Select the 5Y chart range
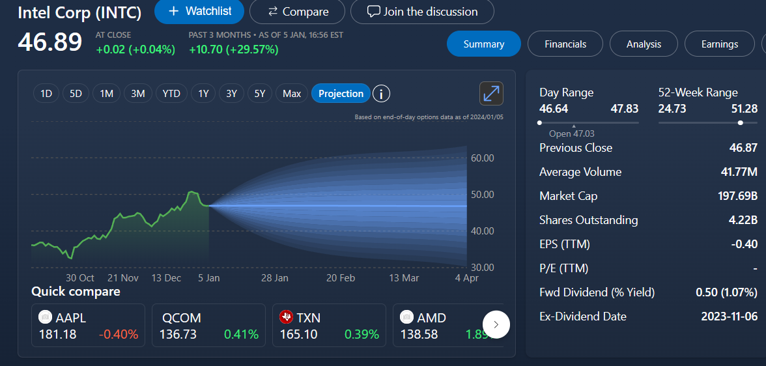The width and height of the screenshot is (766, 366). (260, 93)
